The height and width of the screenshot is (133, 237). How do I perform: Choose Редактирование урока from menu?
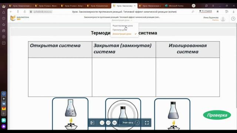pos(123,26)
